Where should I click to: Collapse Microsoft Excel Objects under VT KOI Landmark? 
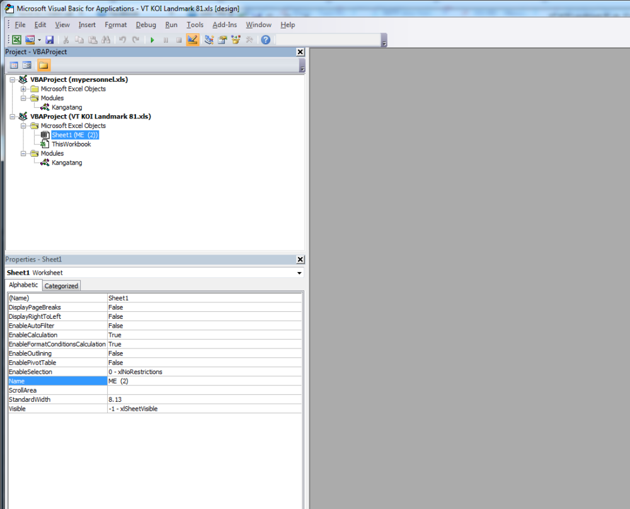tap(23, 126)
